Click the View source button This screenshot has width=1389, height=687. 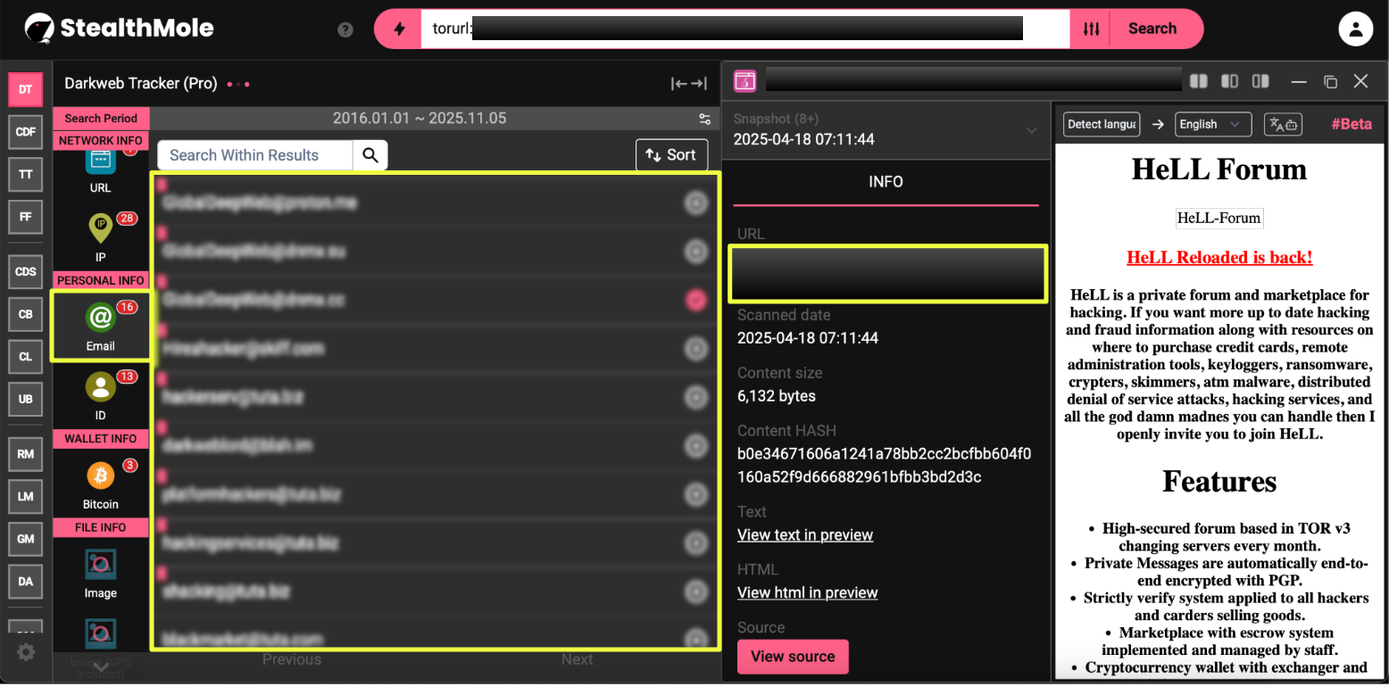tap(793, 657)
